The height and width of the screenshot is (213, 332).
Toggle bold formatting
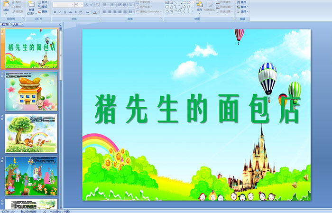click(55, 11)
